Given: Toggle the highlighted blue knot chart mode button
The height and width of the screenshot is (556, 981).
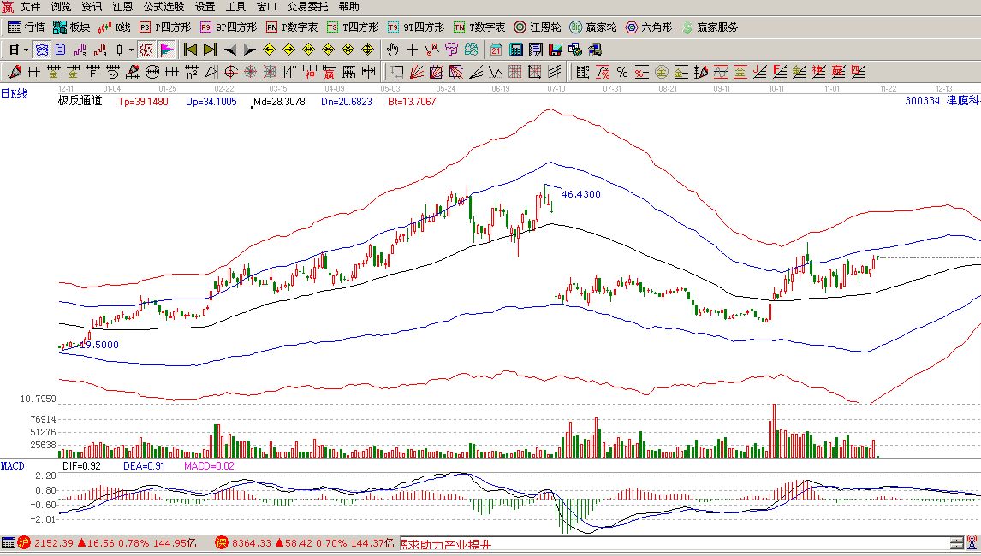Looking at the screenshot, I should (x=41, y=50).
